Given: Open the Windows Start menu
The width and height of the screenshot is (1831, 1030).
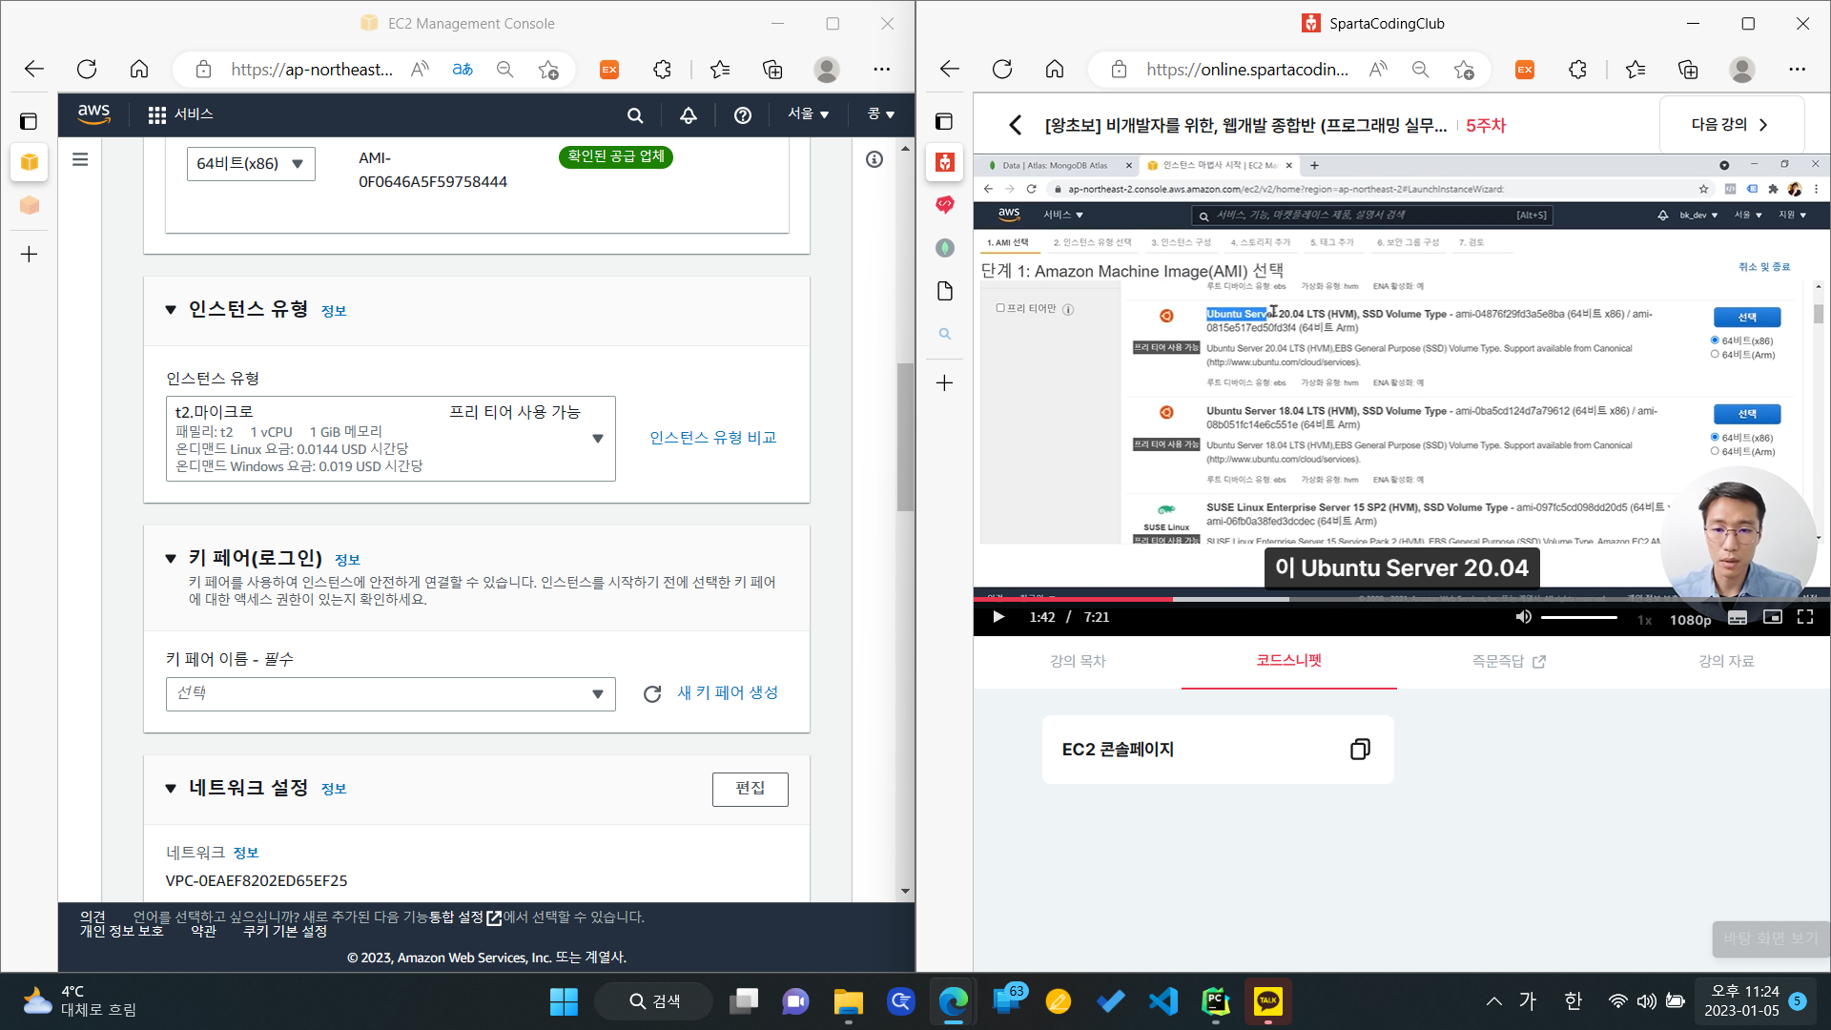Looking at the screenshot, I should (x=564, y=1001).
